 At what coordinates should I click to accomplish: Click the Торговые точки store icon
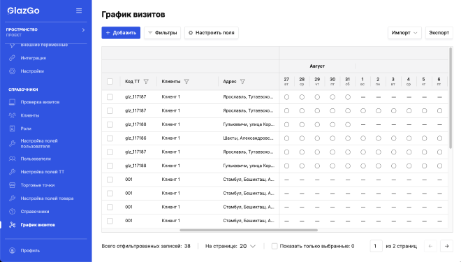12,185
